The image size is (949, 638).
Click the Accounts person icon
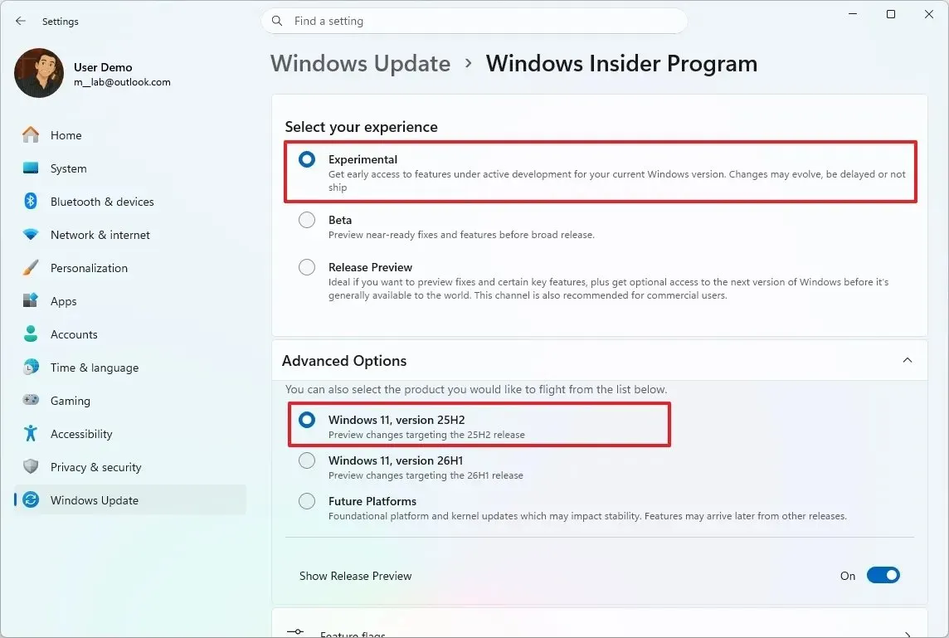point(30,334)
